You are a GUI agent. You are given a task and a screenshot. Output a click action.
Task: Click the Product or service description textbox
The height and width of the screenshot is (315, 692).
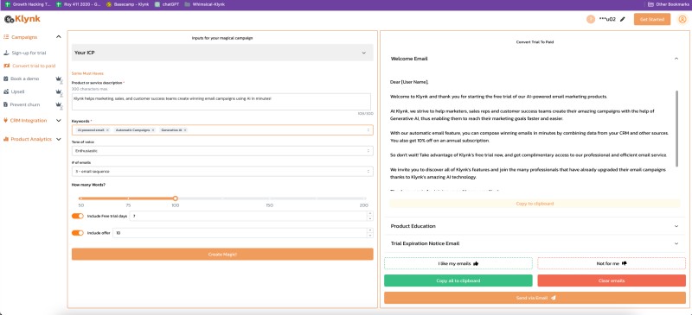[221, 102]
